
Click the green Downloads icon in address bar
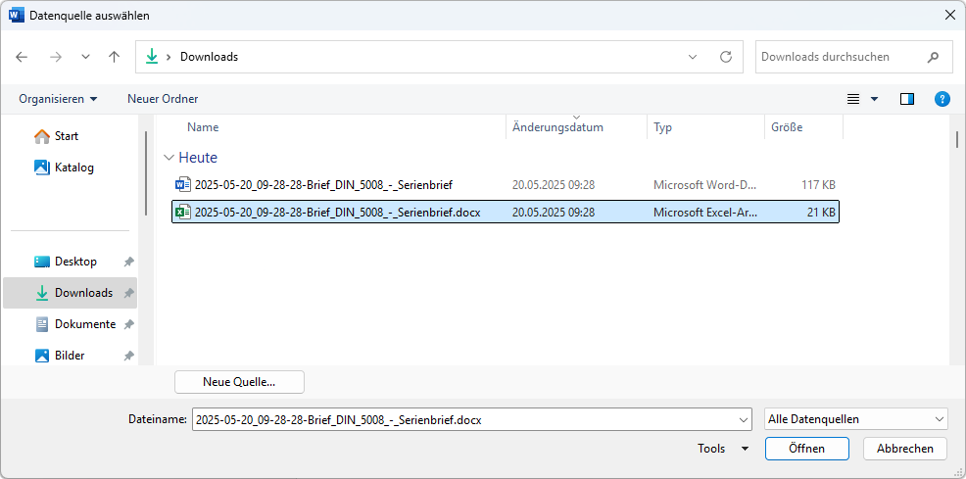coord(152,57)
